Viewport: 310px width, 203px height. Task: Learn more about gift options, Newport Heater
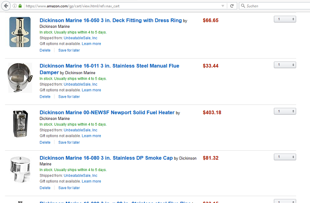point(91,136)
